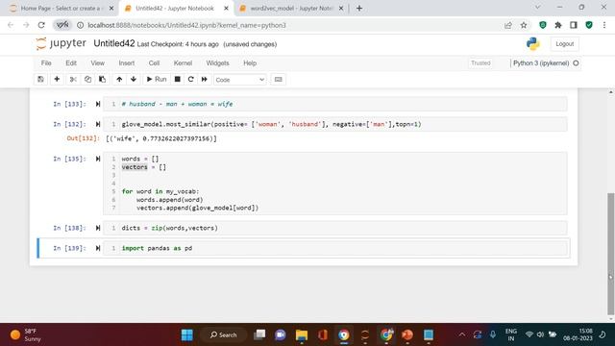Screen dimensions: 615x346
Task: Open the tab search chevron
Action: point(538,8)
